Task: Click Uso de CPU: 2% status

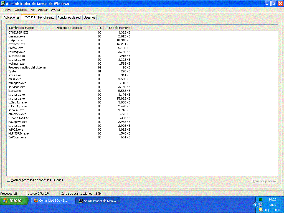Action: click(39, 194)
